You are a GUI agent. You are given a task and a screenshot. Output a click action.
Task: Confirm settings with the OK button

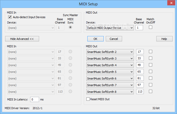[x=95, y=39]
